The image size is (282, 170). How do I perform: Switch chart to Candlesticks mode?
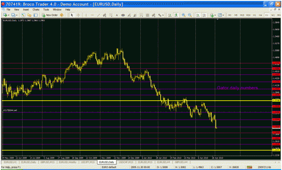pos(176,15)
